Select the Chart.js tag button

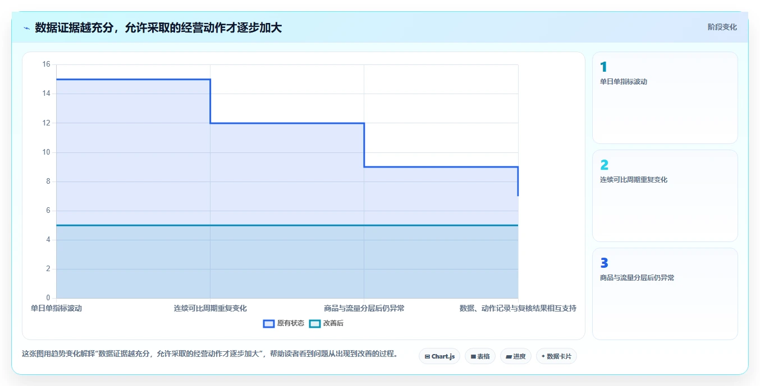(439, 356)
